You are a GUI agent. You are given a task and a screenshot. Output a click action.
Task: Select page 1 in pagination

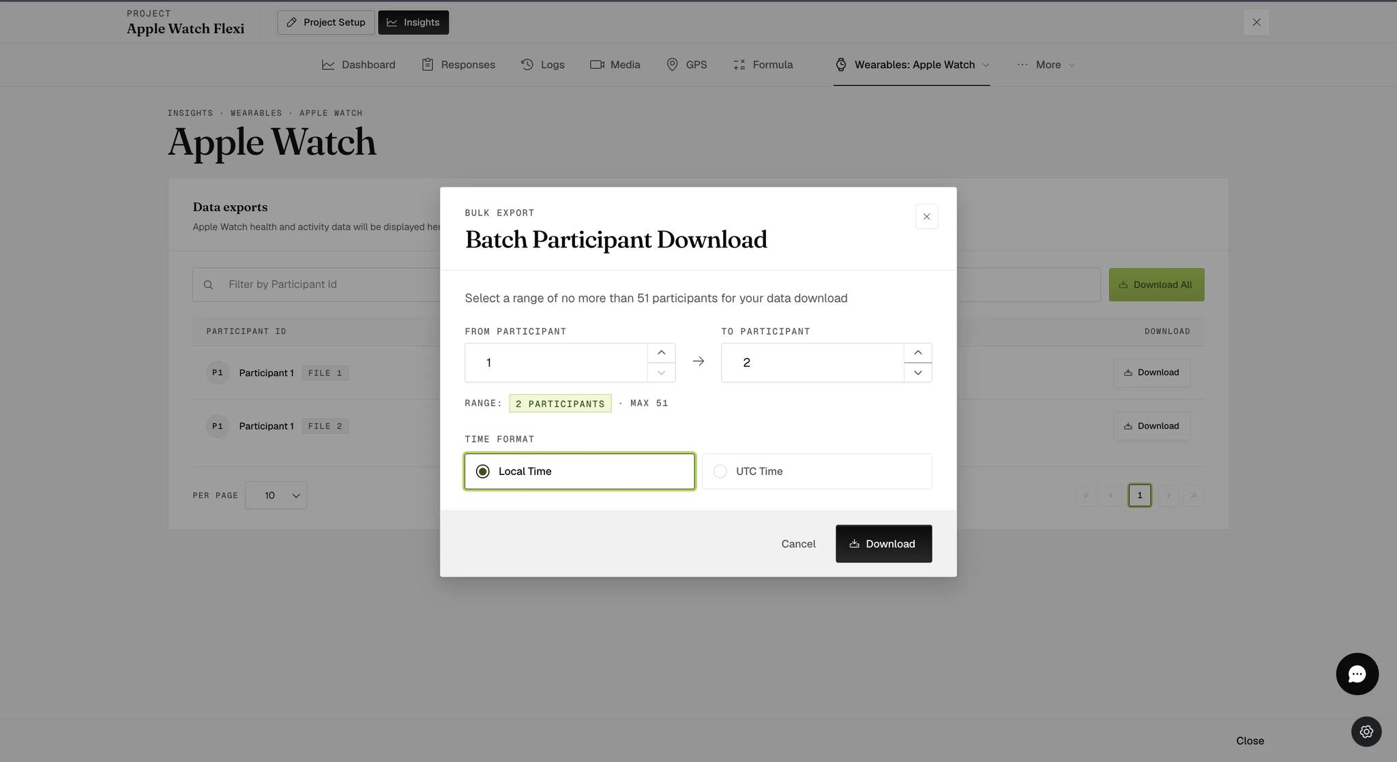[x=1139, y=496]
